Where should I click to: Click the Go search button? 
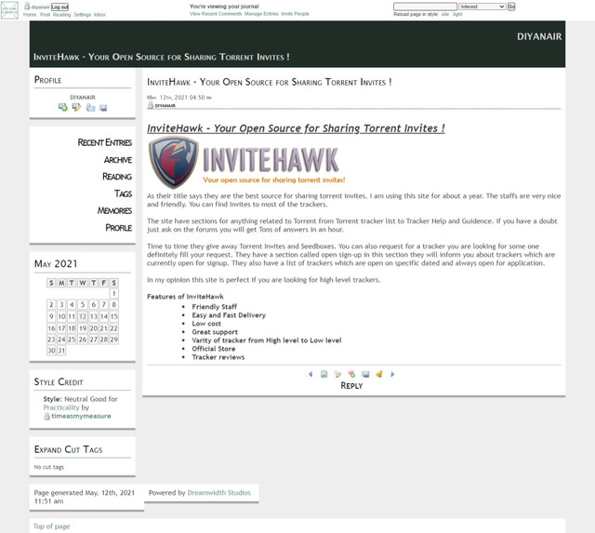coord(511,7)
